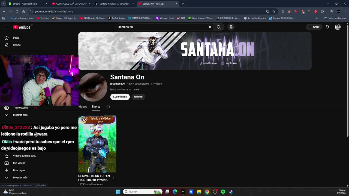Open the Free Fire short thumbnail
The image size is (349, 196).
click(x=97, y=144)
